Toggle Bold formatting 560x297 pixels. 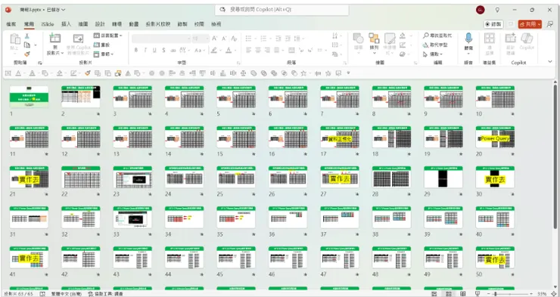coord(136,51)
